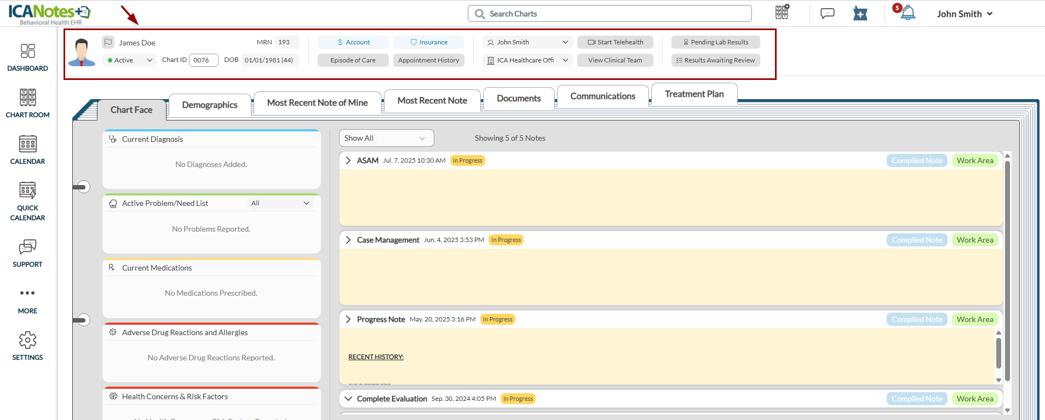Open Work Area for Complete Evaluation
The height and width of the screenshot is (420, 1045).
click(x=975, y=399)
